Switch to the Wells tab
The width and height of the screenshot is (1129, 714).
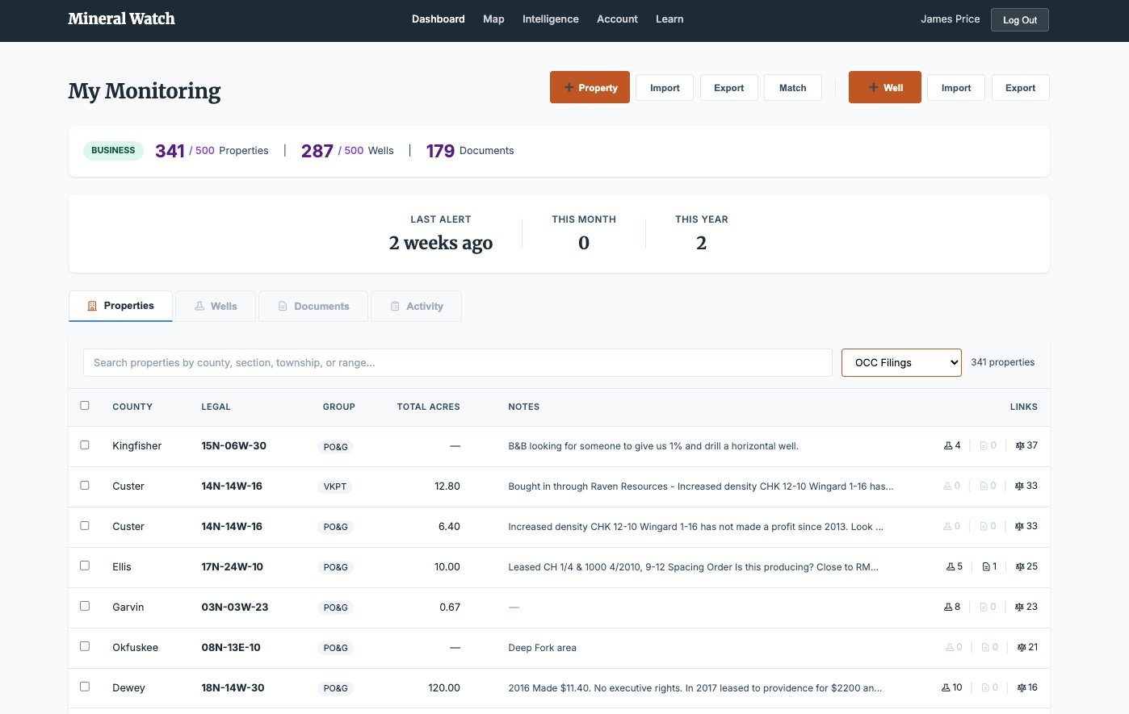216,307
